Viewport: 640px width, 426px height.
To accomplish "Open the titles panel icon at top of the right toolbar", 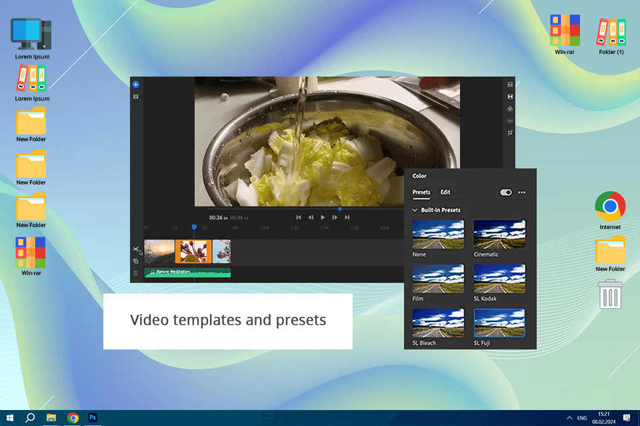I will click(x=510, y=85).
